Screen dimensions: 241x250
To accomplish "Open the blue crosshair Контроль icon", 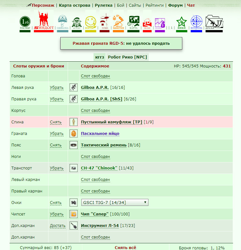I will coord(196,24).
